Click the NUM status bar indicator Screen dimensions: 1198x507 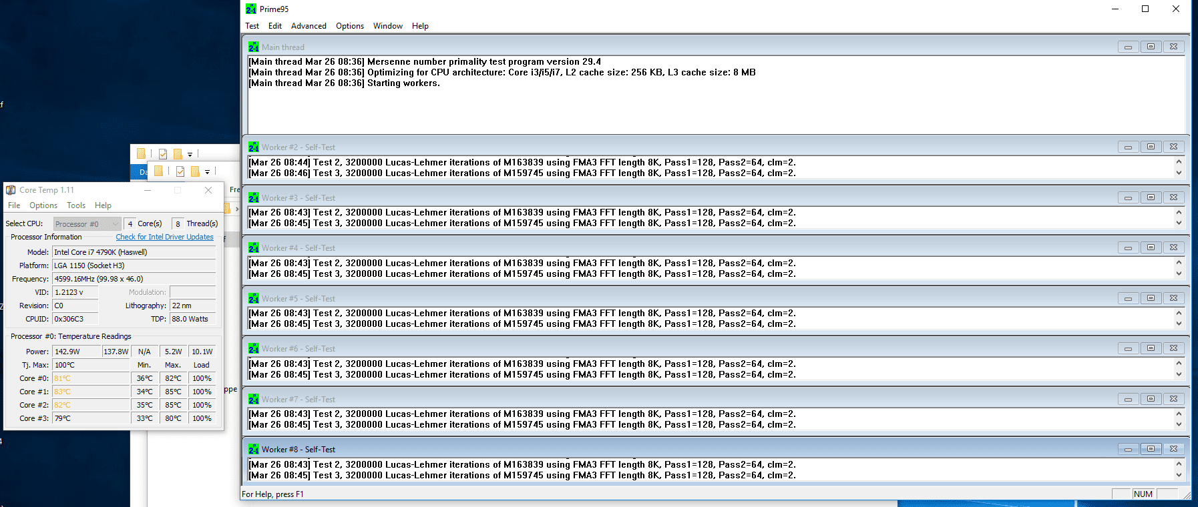(1143, 494)
